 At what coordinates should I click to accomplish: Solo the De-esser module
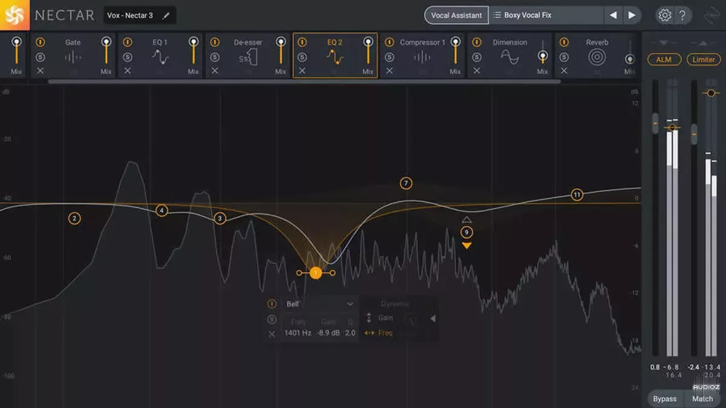pos(215,57)
